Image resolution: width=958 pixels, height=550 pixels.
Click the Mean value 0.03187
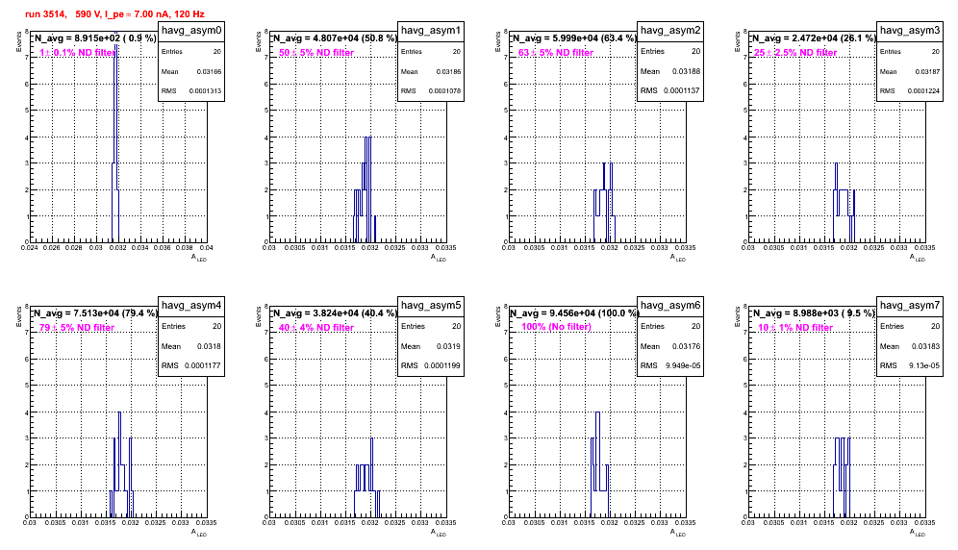pyautogui.click(x=927, y=71)
